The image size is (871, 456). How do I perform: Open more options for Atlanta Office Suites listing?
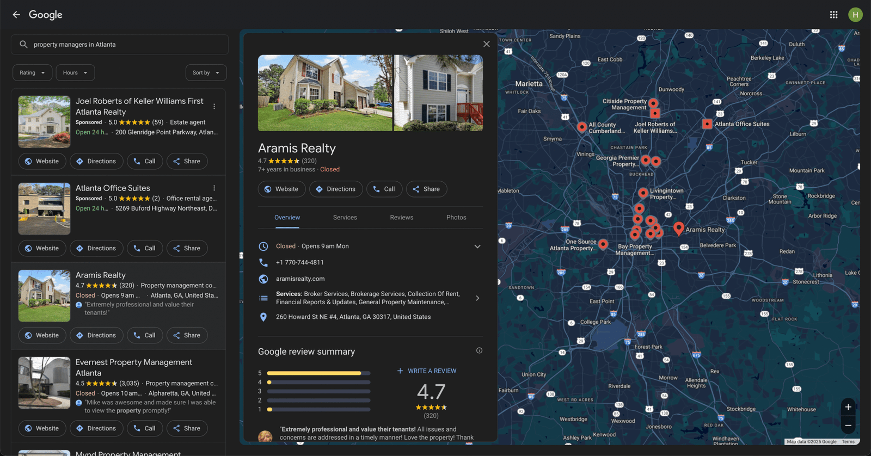coord(214,188)
